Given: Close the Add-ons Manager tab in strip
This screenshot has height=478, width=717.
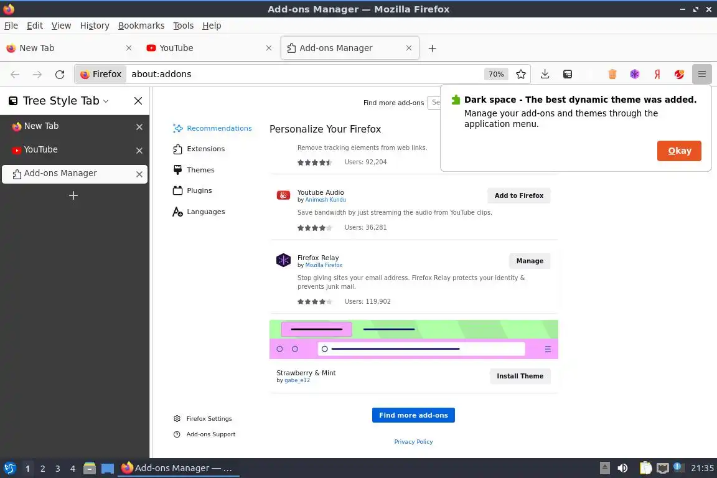Looking at the screenshot, I should pos(409,48).
